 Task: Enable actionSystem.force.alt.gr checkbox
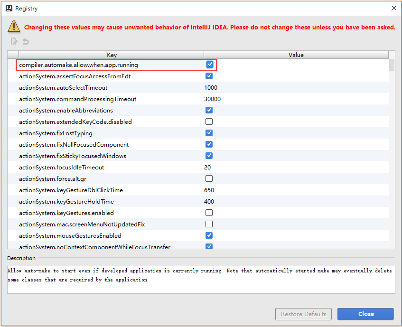click(209, 178)
